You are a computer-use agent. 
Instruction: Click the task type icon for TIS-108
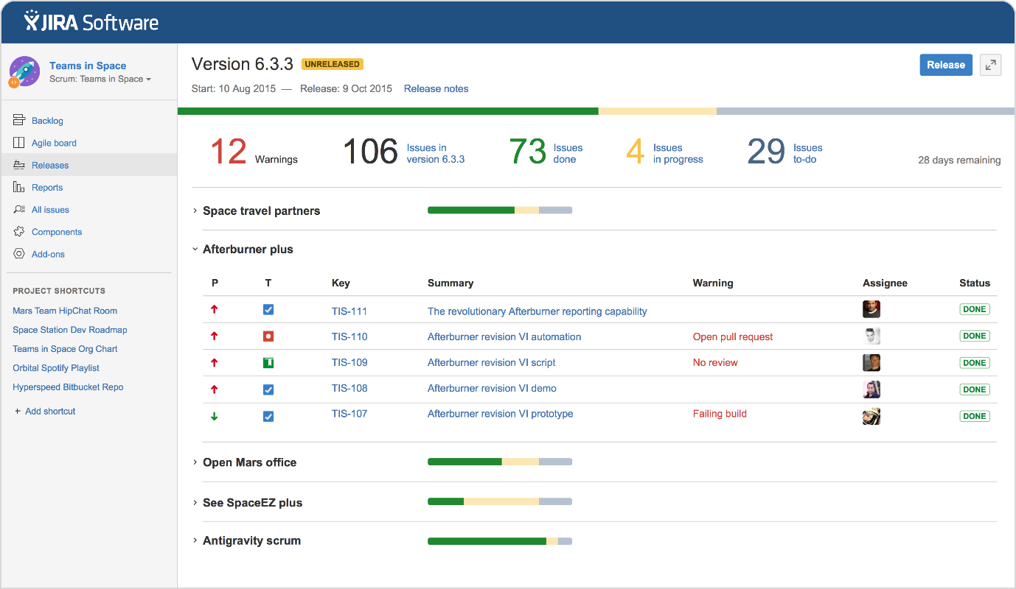coord(268,389)
